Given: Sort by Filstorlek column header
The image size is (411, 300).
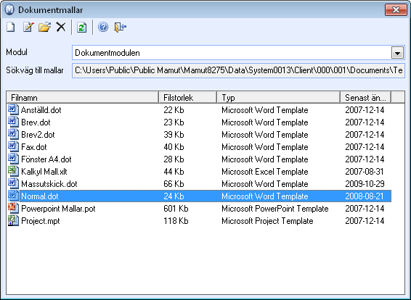Looking at the screenshot, I should pyautogui.click(x=187, y=98).
